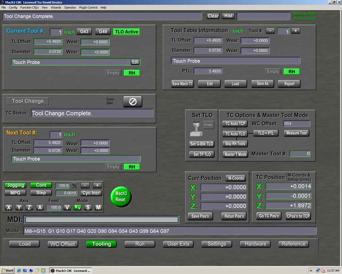The width and height of the screenshot is (342, 274).
Task: Open the Wizards menu
Action: pos(56,7)
